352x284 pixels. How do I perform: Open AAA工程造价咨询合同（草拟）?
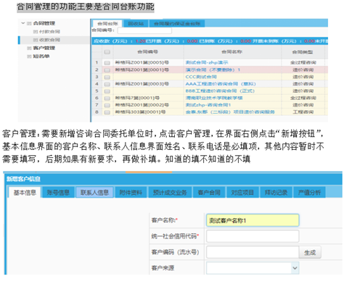pos(221,84)
